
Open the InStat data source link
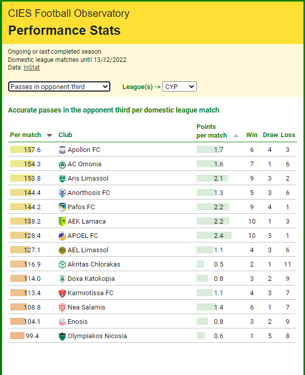tap(32, 68)
